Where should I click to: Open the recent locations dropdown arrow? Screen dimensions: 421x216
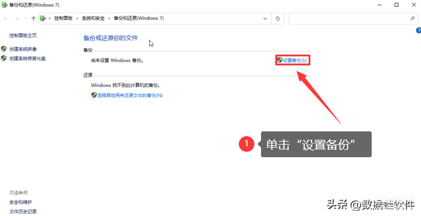pos(26,19)
